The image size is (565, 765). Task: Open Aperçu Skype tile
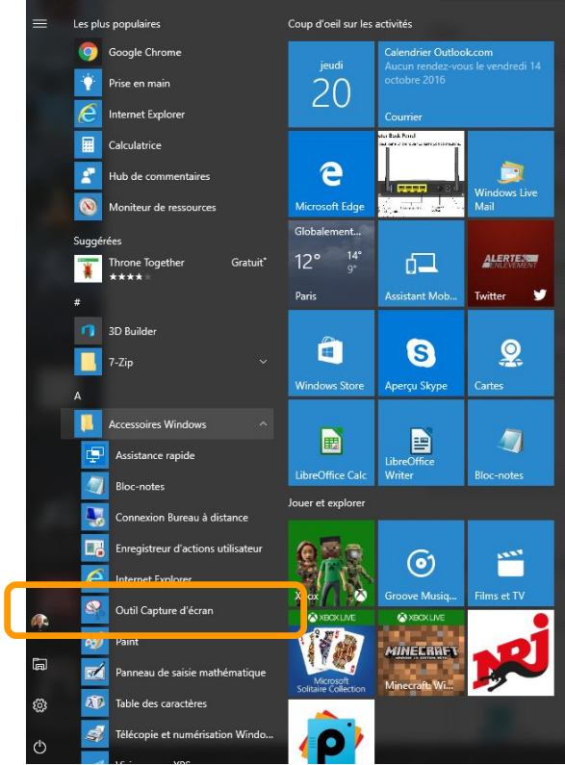pyautogui.click(x=421, y=353)
